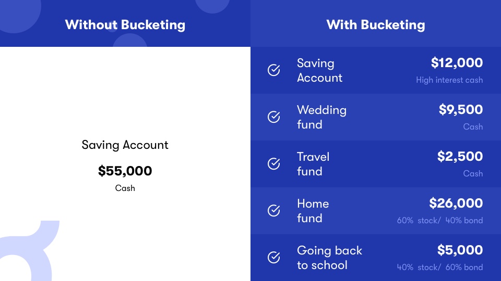The height and width of the screenshot is (281, 501).
Task: Click the $5,000 school fund amount
Action: click(460, 250)
